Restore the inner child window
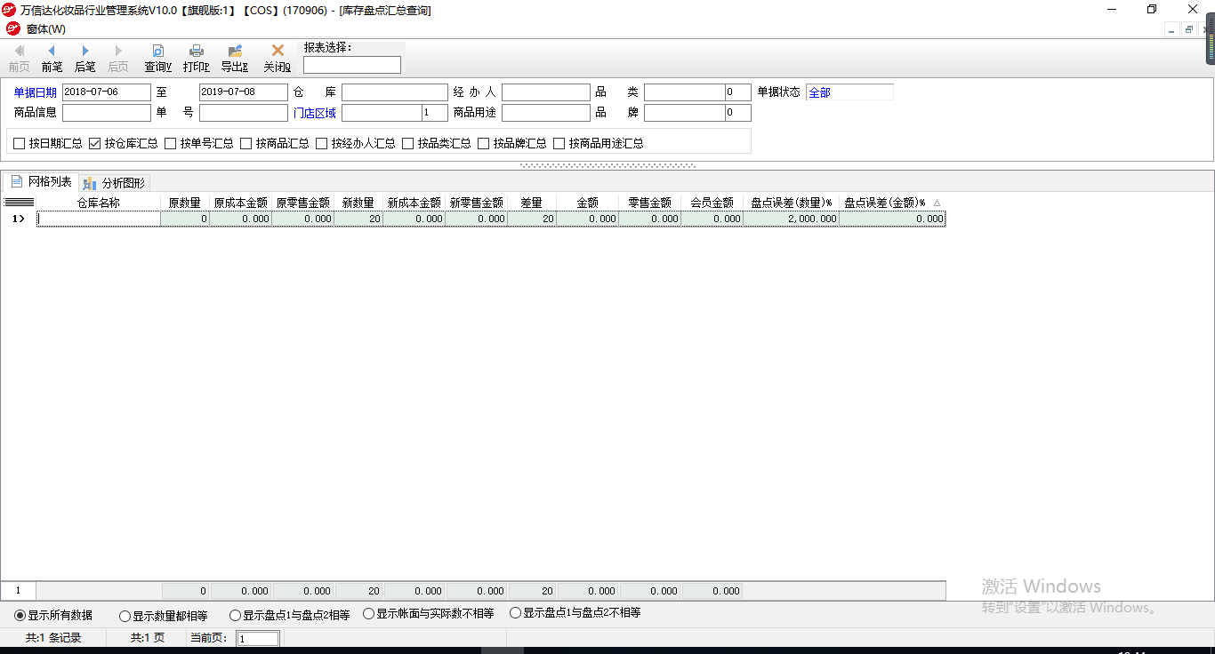This screenshot has width=1215, height=654. click(x=1189, y=28)
